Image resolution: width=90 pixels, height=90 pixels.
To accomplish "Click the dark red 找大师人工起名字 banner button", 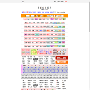I will [x=62, y=58].
